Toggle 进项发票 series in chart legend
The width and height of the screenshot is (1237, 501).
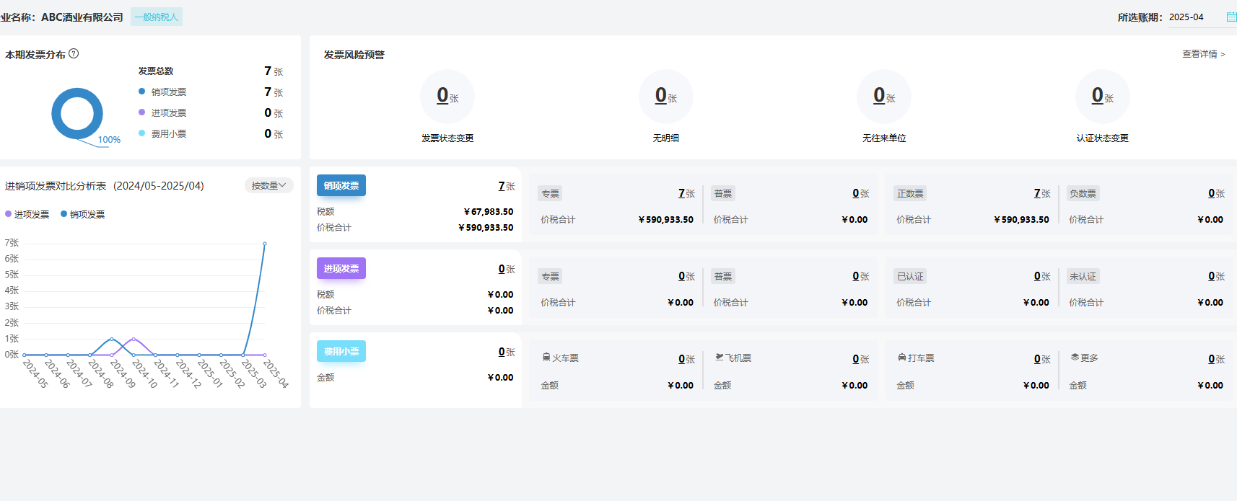coord(27,214)
